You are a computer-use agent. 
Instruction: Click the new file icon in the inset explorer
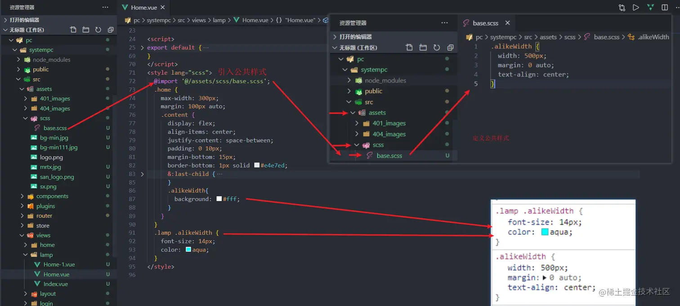coord(409,48)
